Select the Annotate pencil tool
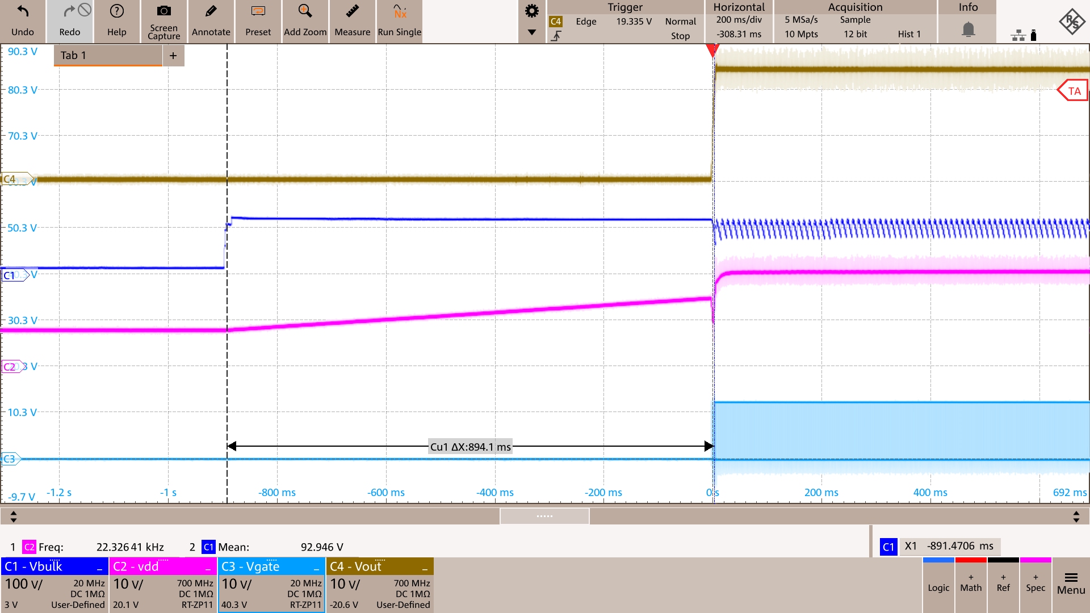The width and height of the screenshot is (1090, 613). coord(211,22)
